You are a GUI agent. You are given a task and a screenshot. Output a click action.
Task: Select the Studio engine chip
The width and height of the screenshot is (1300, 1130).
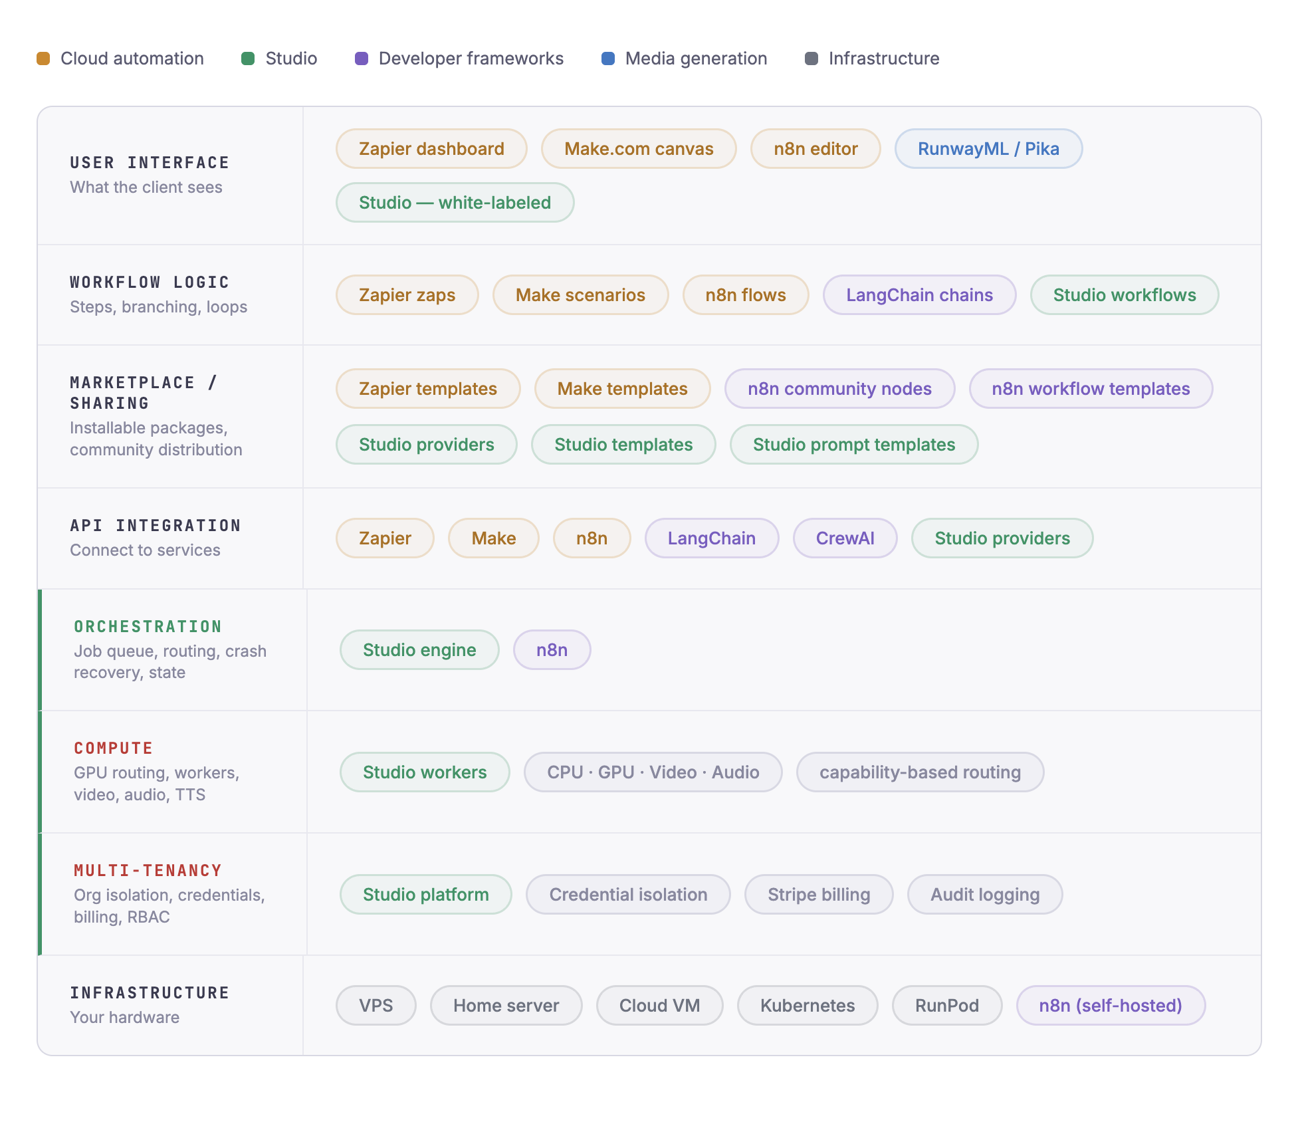coord(419,649)
